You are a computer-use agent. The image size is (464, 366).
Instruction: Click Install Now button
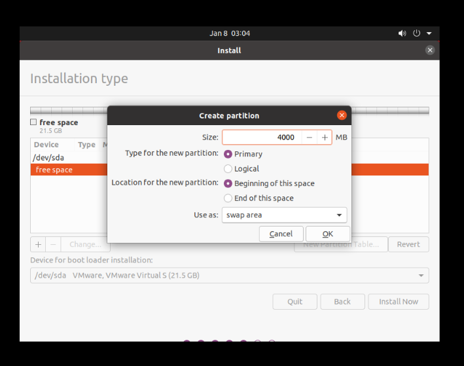(399, 302)
